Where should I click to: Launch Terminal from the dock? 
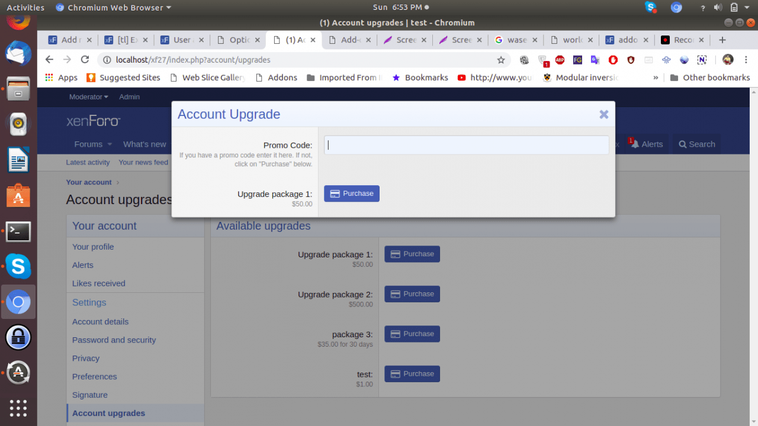pyautogui.click(x=18, y=231)
